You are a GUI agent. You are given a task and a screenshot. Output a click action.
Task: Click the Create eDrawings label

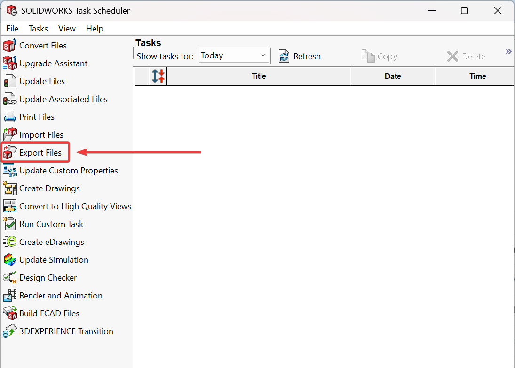coord(52,242)
